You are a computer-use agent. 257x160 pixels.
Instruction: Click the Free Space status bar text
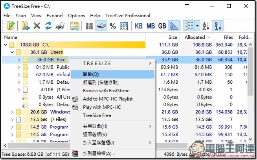tap(35, 154)
